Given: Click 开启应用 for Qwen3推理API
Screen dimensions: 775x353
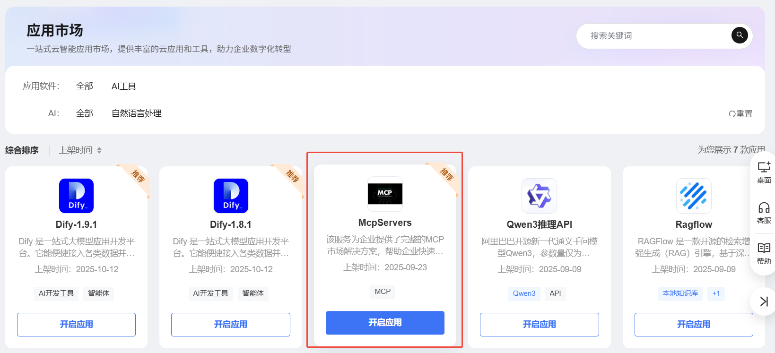Looking at the screenshot, I should coord(539,325).
